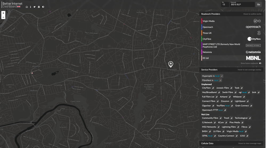Image resolution: width=266 pixels, height=148 pixels.
Task: Click the 1310 provider chip
Action: 242,136
